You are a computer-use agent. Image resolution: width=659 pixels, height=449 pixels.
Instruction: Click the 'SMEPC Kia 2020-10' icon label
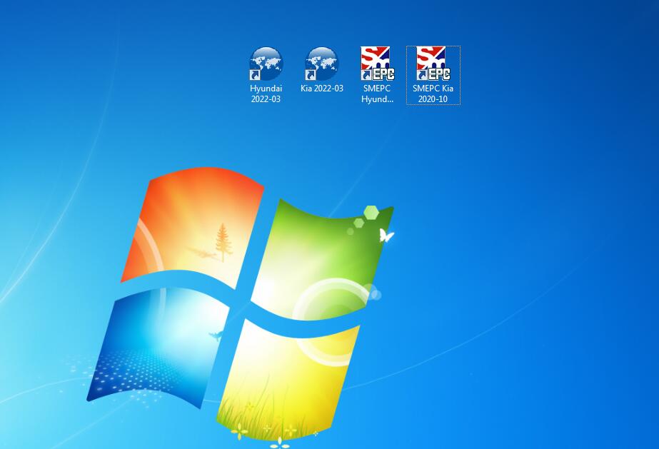[433, 94]
